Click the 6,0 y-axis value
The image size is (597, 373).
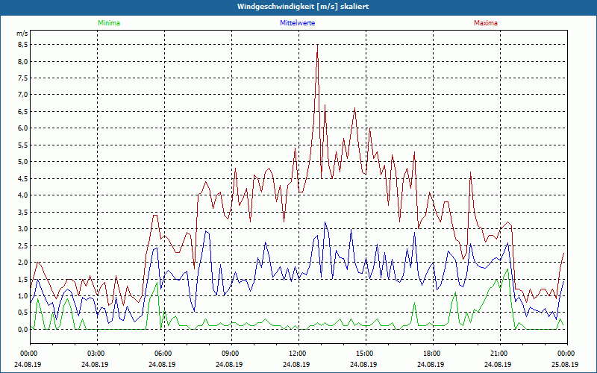coord(23,128)
